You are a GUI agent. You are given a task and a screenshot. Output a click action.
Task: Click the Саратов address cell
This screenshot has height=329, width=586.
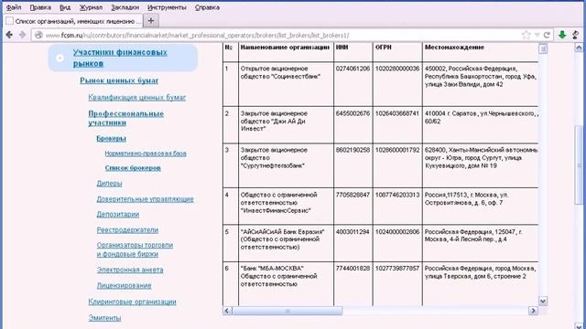click(x=481, y=125)
